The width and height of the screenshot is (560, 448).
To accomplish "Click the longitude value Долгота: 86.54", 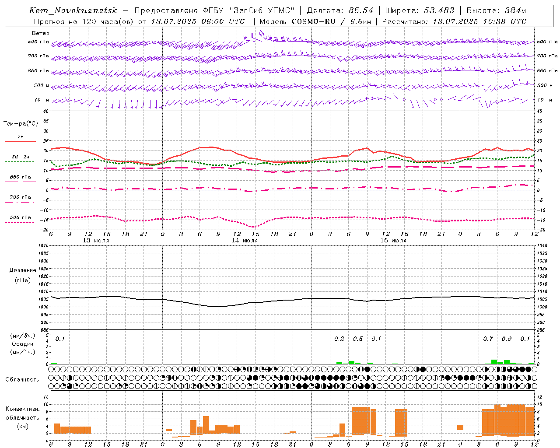I will point(340,10).
